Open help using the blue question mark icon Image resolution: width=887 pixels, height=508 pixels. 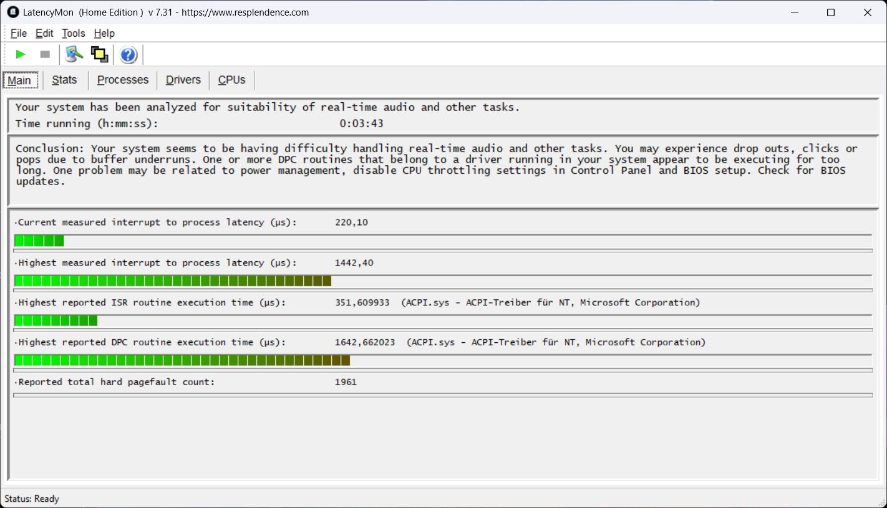click(x=128, y=55)
